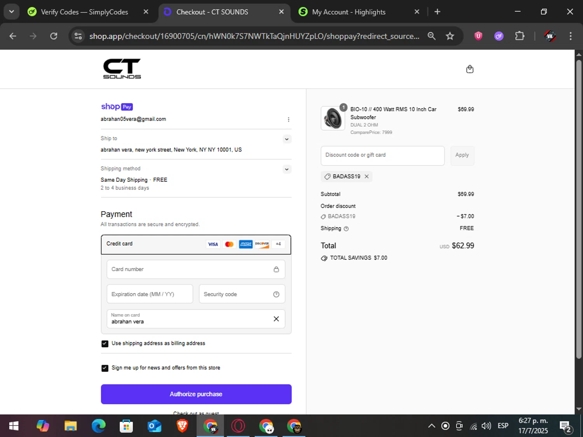This screenshot has width=583, height=437.
Task: Close the Checkout - CT SOUNDS tab
Action: click(281, 12)
